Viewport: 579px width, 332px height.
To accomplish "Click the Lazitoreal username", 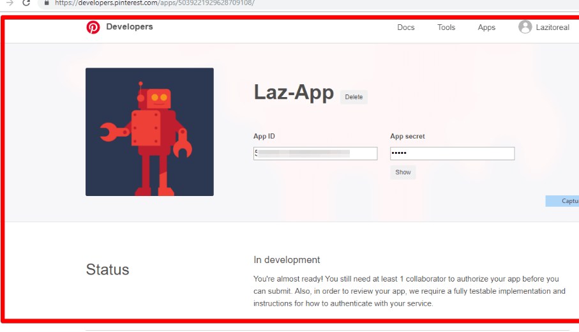I will 552,27.
